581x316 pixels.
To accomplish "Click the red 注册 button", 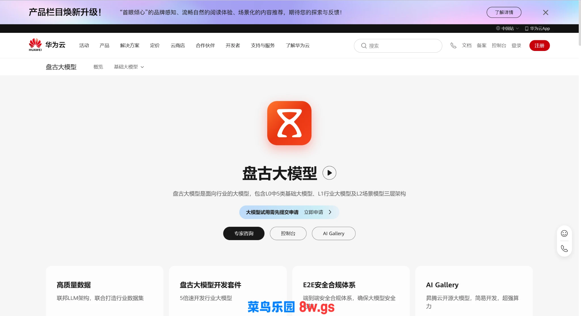I will point(539,46).
